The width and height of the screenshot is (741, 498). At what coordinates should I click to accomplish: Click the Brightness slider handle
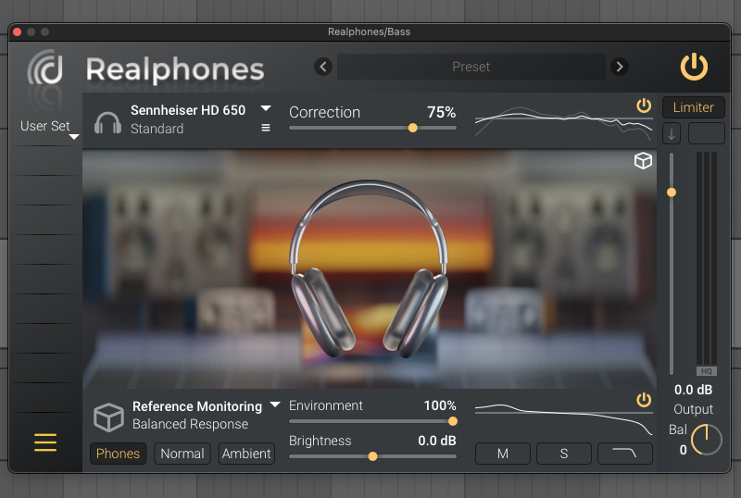tap(373, 456)
